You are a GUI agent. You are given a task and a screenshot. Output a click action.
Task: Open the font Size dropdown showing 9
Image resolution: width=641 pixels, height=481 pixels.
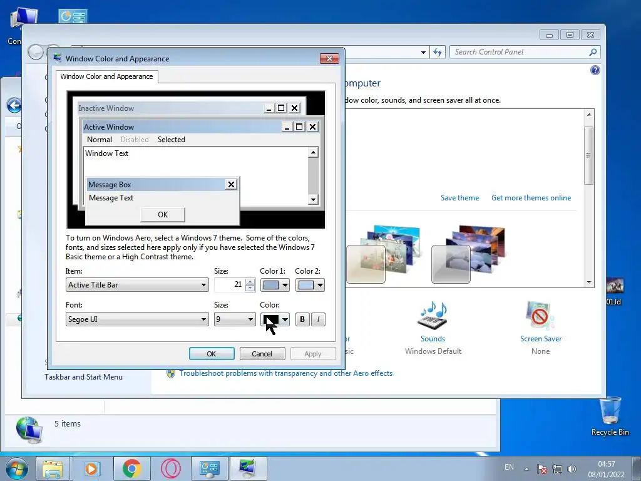[x=235, y=319]
